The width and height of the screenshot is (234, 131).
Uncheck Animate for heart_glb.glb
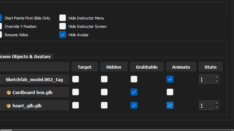pos(170,105)
